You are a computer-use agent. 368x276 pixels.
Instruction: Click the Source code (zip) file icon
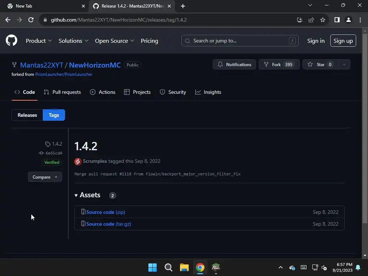click(x=83, y=212)
